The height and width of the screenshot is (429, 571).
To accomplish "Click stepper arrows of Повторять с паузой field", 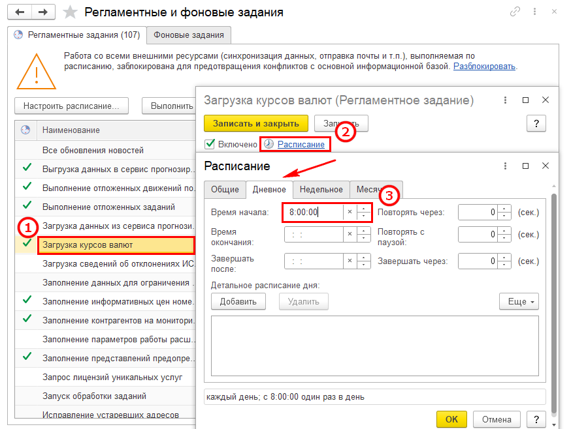I will click(x=504, y=234).
